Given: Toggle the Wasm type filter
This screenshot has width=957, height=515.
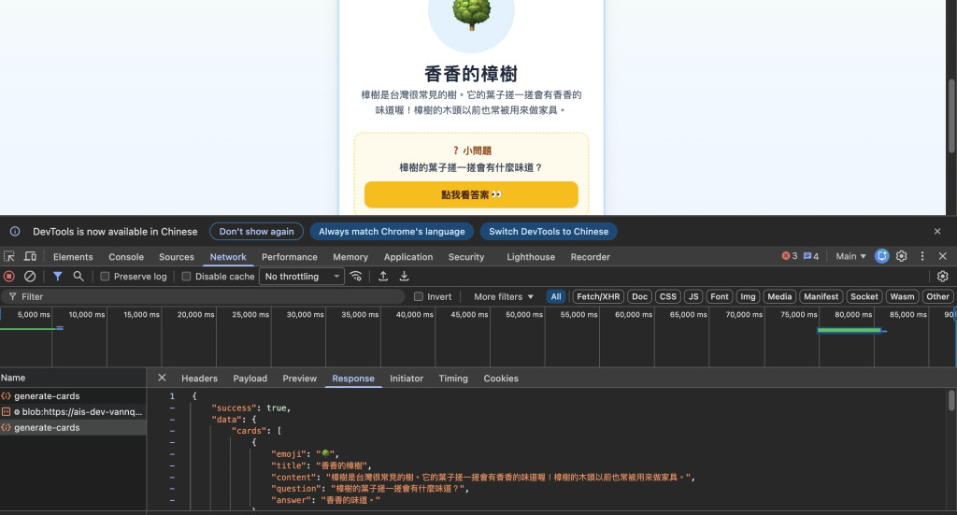Looking at the screenshot, I should (x=902, y=296).
